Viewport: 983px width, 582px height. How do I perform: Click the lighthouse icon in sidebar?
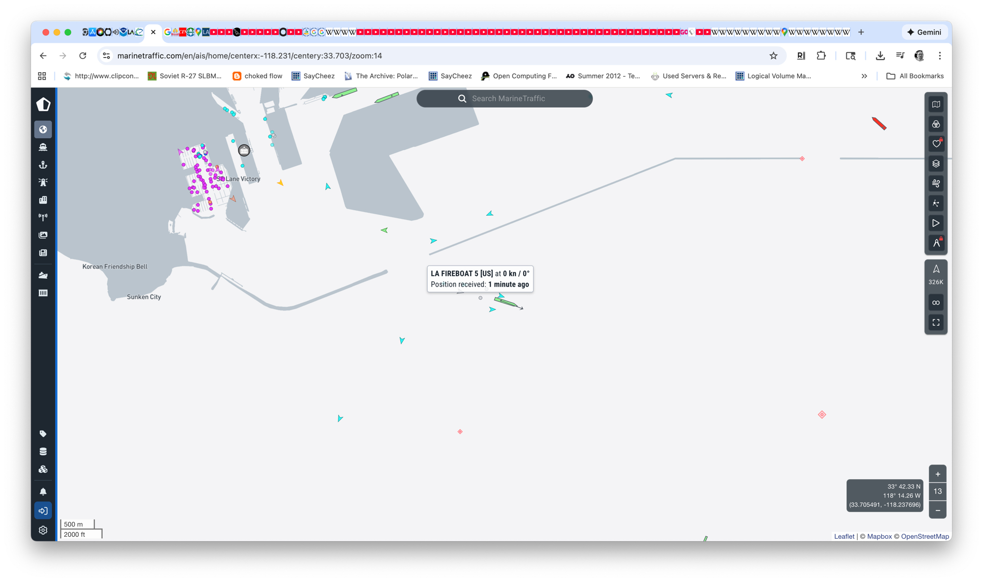tap(43, 182)
